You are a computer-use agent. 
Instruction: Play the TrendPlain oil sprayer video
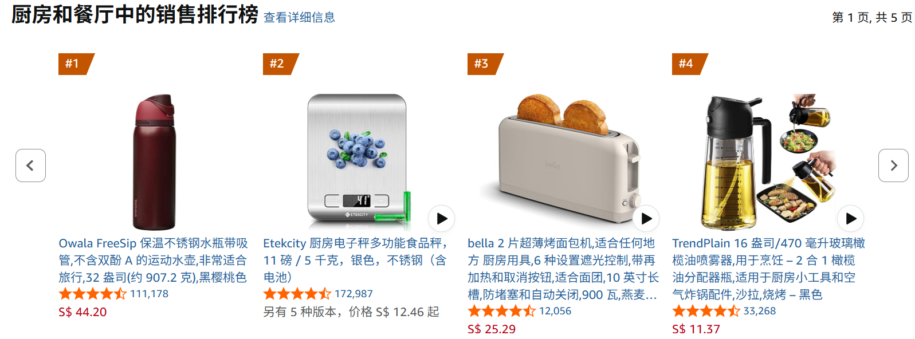pos(851,218)
